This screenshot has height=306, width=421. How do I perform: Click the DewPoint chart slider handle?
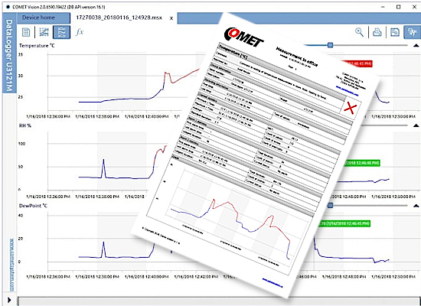330,206
